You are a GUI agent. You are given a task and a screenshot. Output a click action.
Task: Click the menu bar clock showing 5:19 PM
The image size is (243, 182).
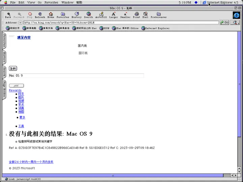185,2
